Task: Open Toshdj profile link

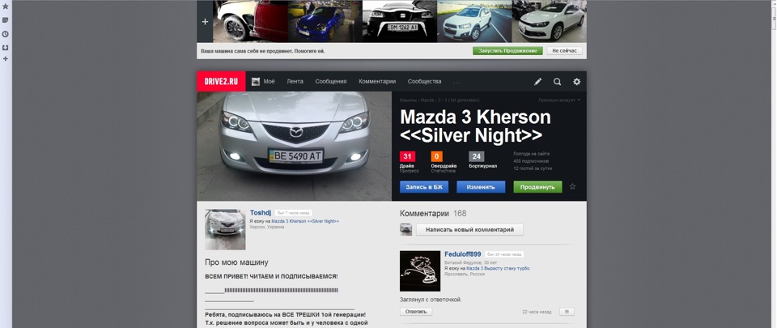Action: [260, 212]
